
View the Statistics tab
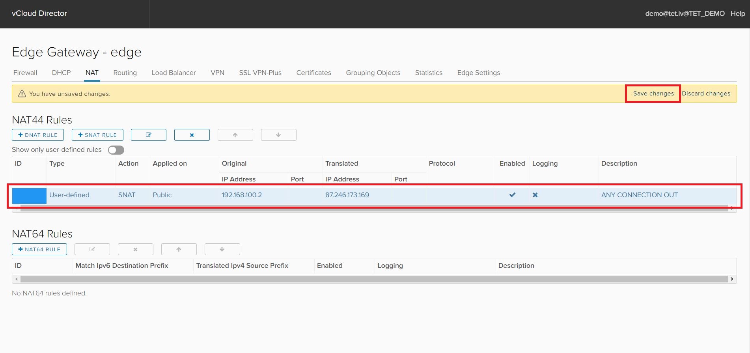point(429,73)
